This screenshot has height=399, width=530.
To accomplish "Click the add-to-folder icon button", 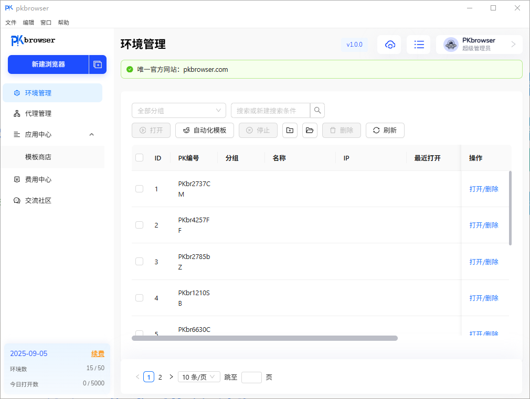I will [x=290, y=131].
